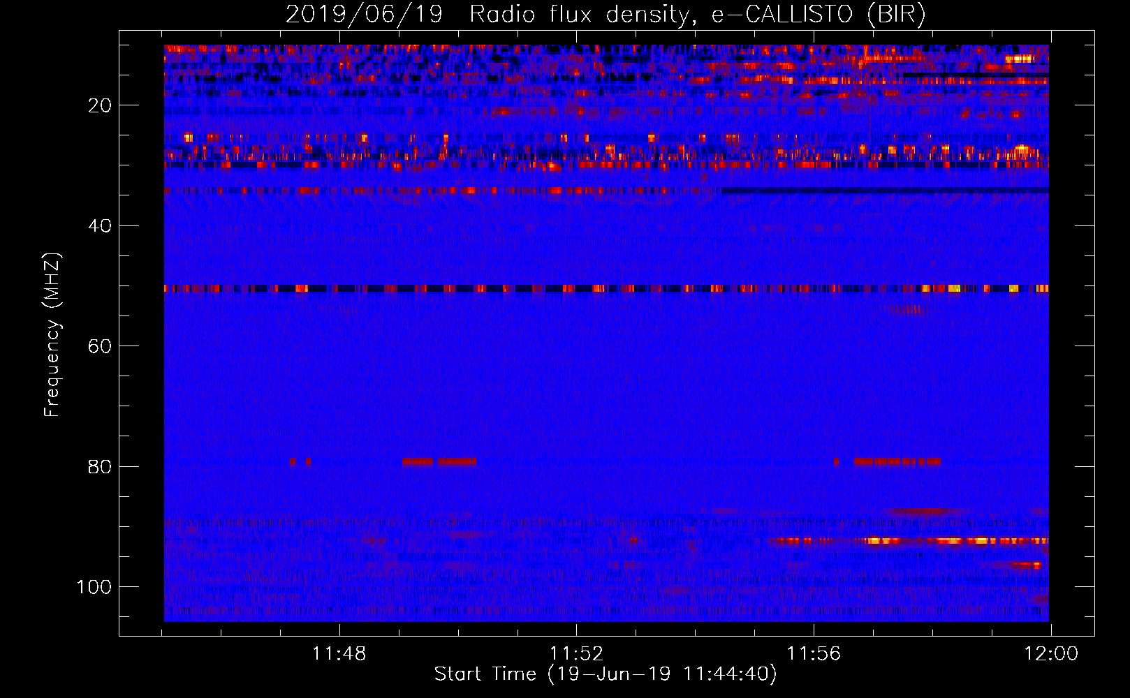Click the bright yellow burst near 92 MHz
1130x698 pixels.
coord(908,541)
